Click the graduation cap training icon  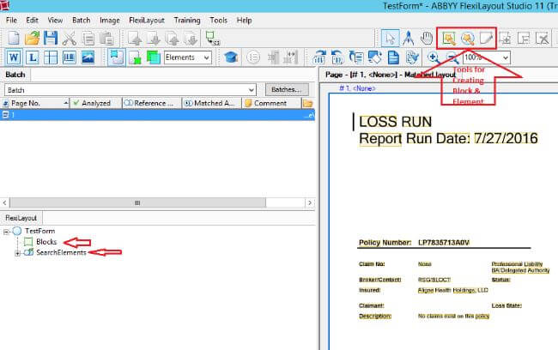point(231,57)
